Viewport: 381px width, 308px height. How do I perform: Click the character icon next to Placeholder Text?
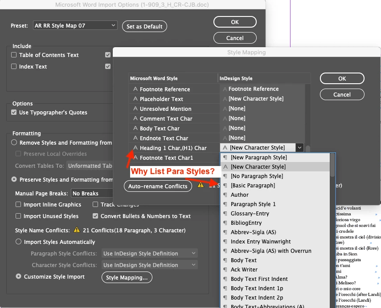(135, 99)
